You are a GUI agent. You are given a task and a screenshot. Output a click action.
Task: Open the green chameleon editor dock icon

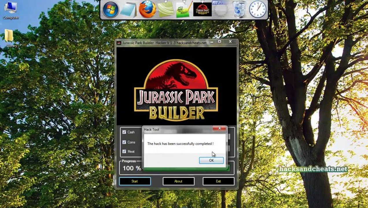point(184,10)
